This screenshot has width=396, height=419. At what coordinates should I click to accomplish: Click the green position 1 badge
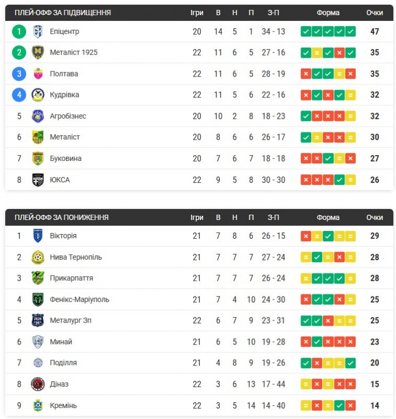(x=19, y=31)
